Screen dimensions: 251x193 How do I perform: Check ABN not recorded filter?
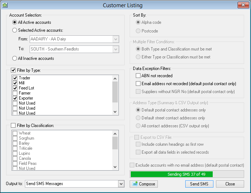(x=138, y=76)
